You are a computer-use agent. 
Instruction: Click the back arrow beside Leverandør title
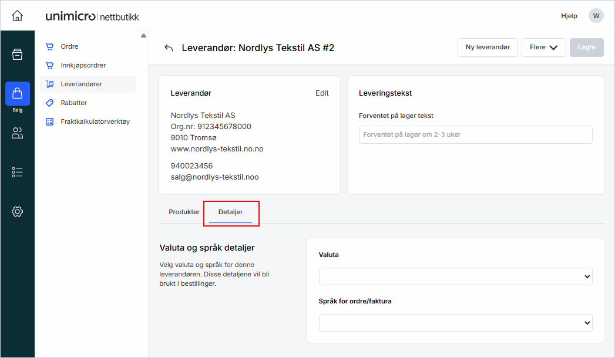click(169, 48)
